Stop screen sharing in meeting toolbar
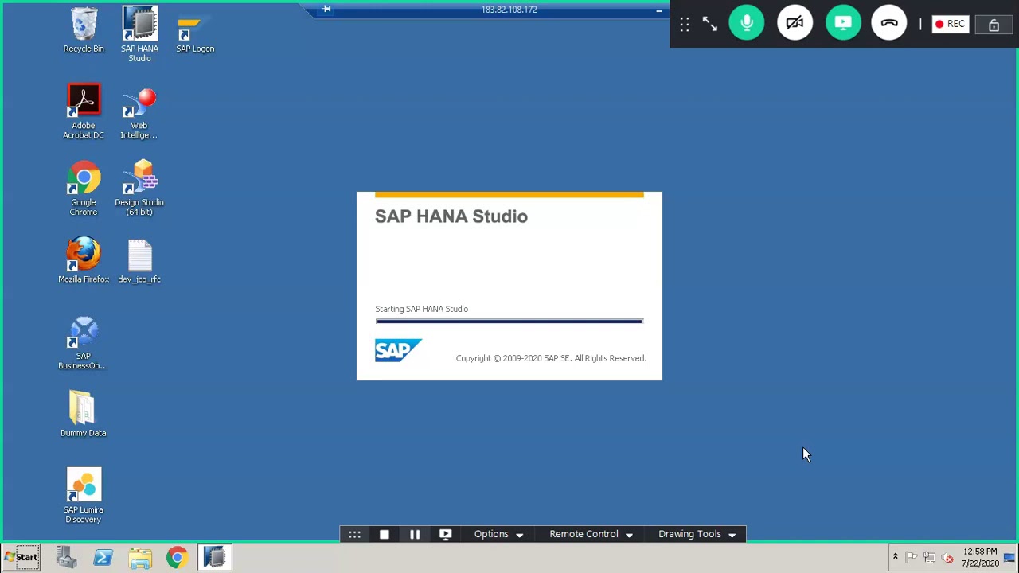The height and width of the screenshot is (573, 1019). click(x=842, y=23)
